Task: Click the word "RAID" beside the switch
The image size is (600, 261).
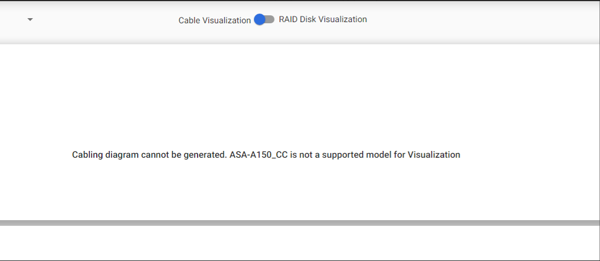Action: pos(288,19)
